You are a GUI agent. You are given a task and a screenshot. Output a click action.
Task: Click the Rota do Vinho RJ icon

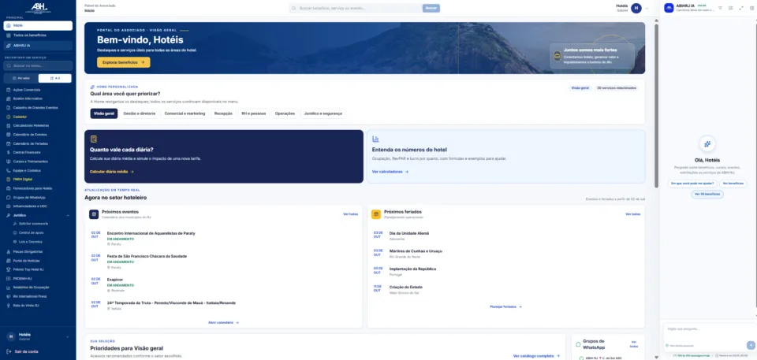pos(9,306)
